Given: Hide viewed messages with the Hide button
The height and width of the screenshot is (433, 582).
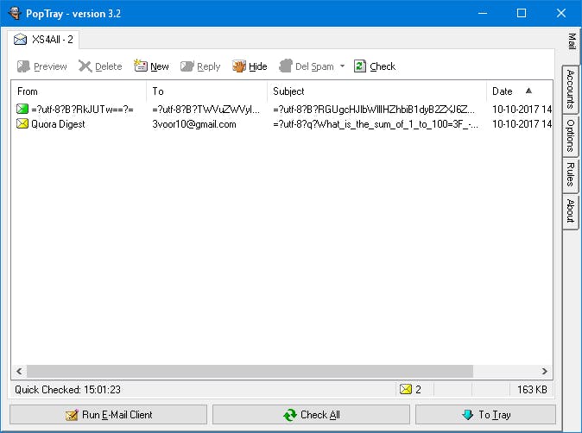Looking at the screenshot, I should (250, 66).
